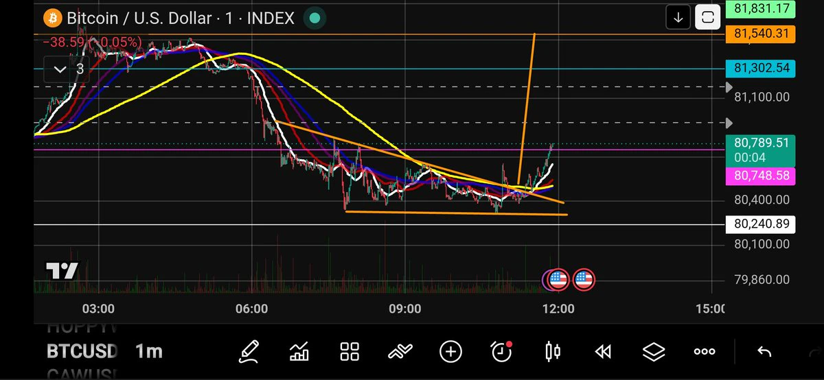
Task: Open the four-squares widgets icon
Action: [350, 352]
